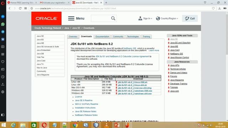Viewport: 228px width, 128px height.
Task: Open the Overview tab
Action: click(73, 37)
